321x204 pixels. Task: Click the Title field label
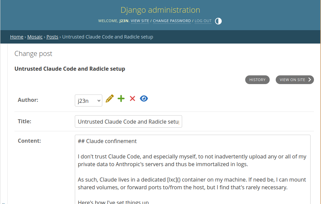pyautogui.click(x=24, y=121)
